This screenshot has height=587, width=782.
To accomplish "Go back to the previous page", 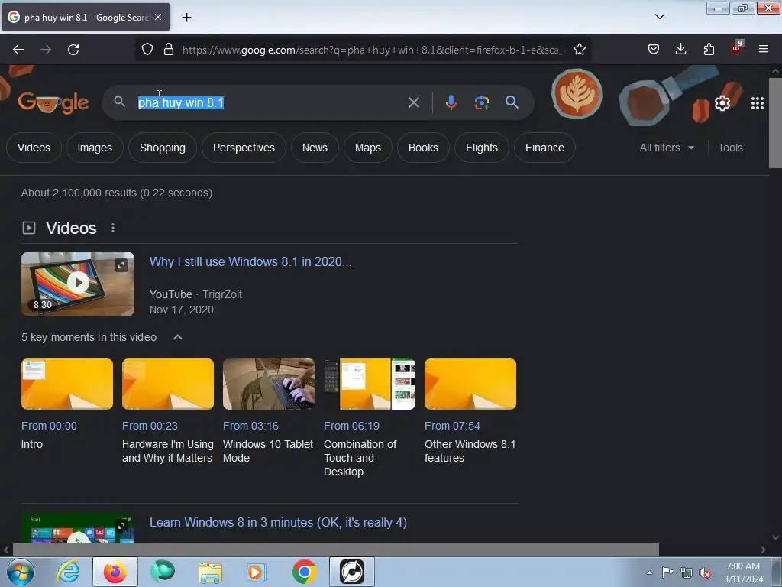I will tap(18, 50).
